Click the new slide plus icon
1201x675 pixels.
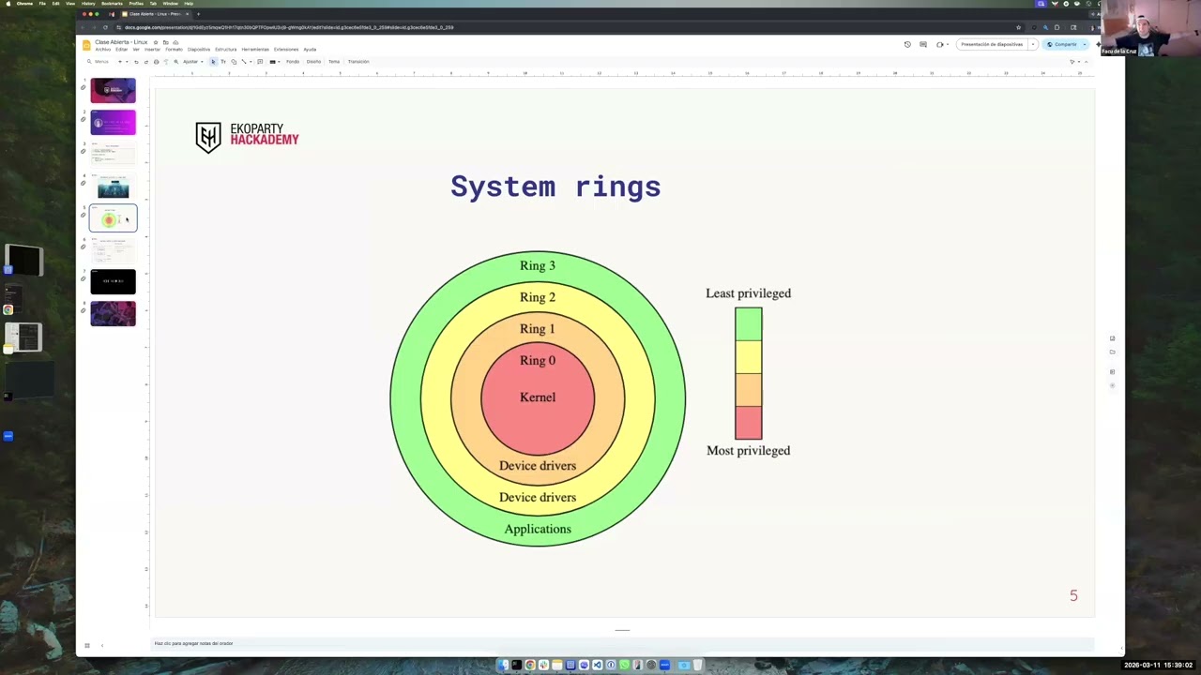(120, 62)
